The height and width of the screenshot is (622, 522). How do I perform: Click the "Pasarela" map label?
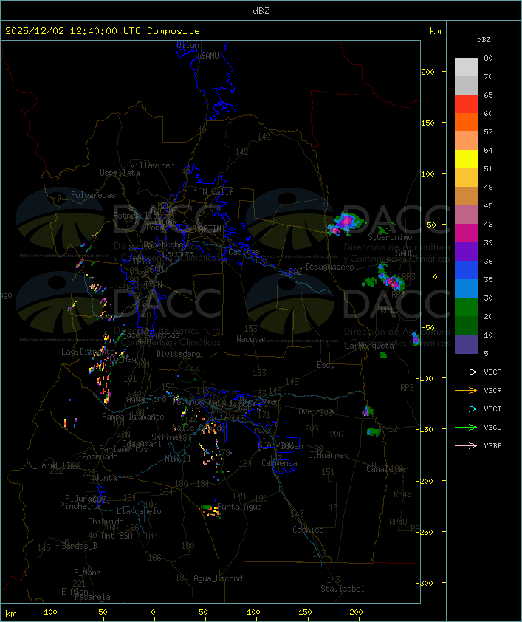(92, 597)
